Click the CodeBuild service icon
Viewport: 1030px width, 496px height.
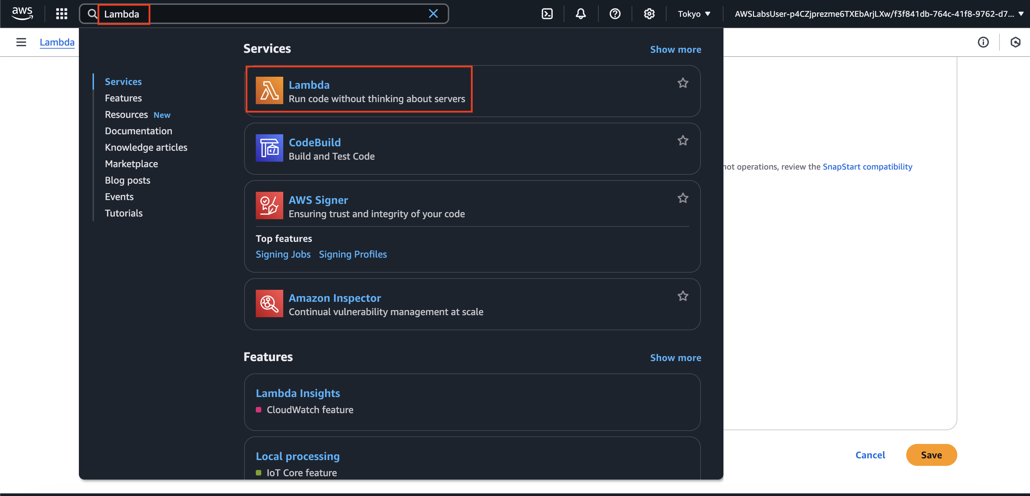click(269, 148)
